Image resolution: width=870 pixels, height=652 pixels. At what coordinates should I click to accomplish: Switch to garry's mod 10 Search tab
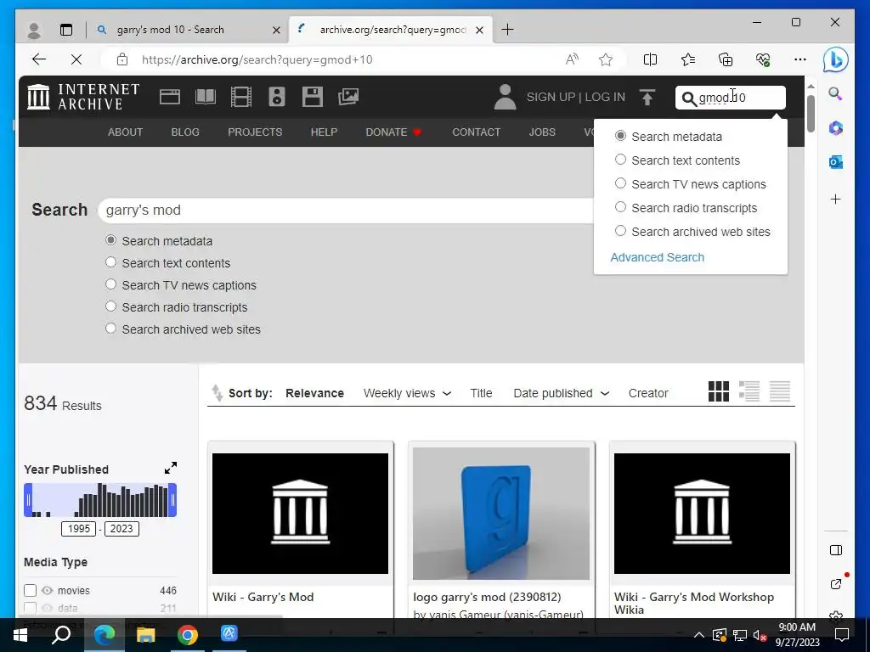tap(187, 30)
